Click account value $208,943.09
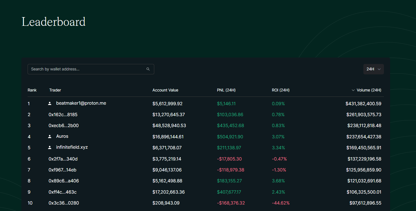This screenshot has height=211, width=416. (x=166, y=203)
